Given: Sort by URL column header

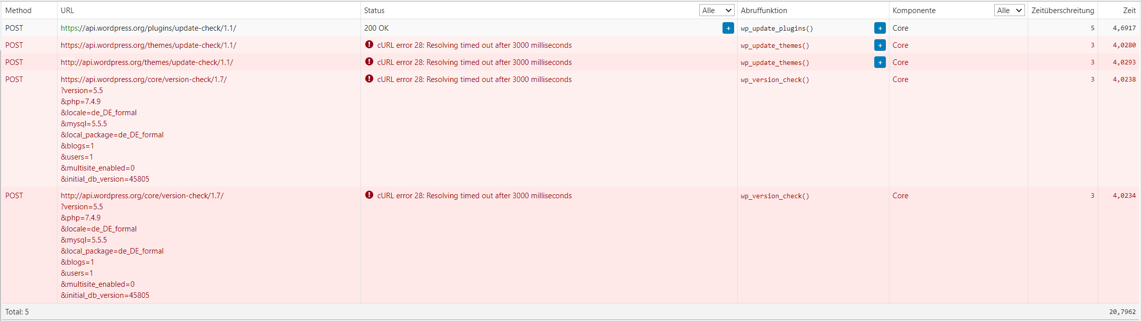Looking at the screenshot, I should pyautogui.click(x=67, y=10).
